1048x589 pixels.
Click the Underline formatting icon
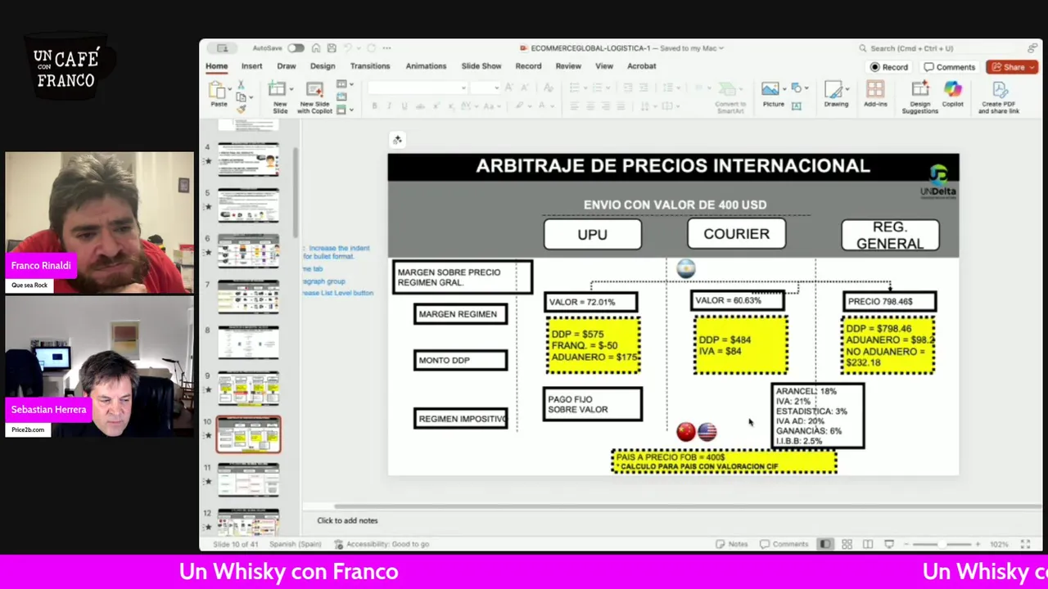coord(404,106)
